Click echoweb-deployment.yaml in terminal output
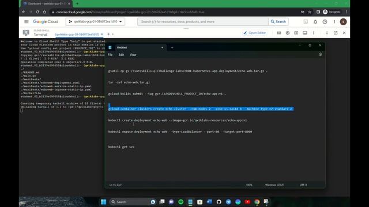This screenshot has height=207, width=369. pos(50,83)
